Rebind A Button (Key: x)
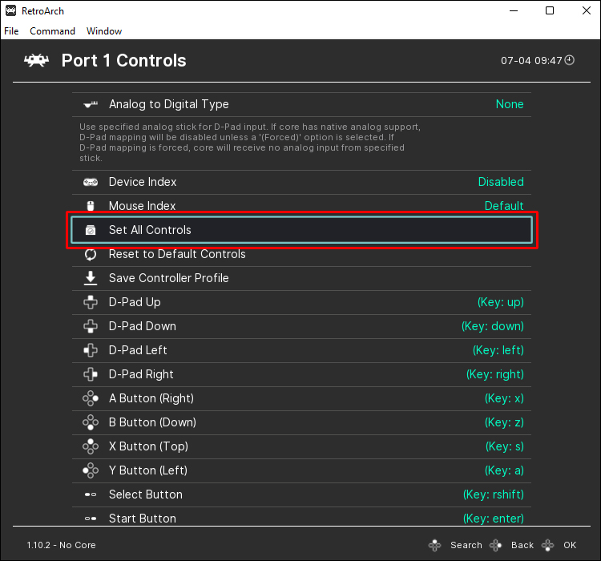The height and width of the screenshot is (561, 601). point(301,398)
